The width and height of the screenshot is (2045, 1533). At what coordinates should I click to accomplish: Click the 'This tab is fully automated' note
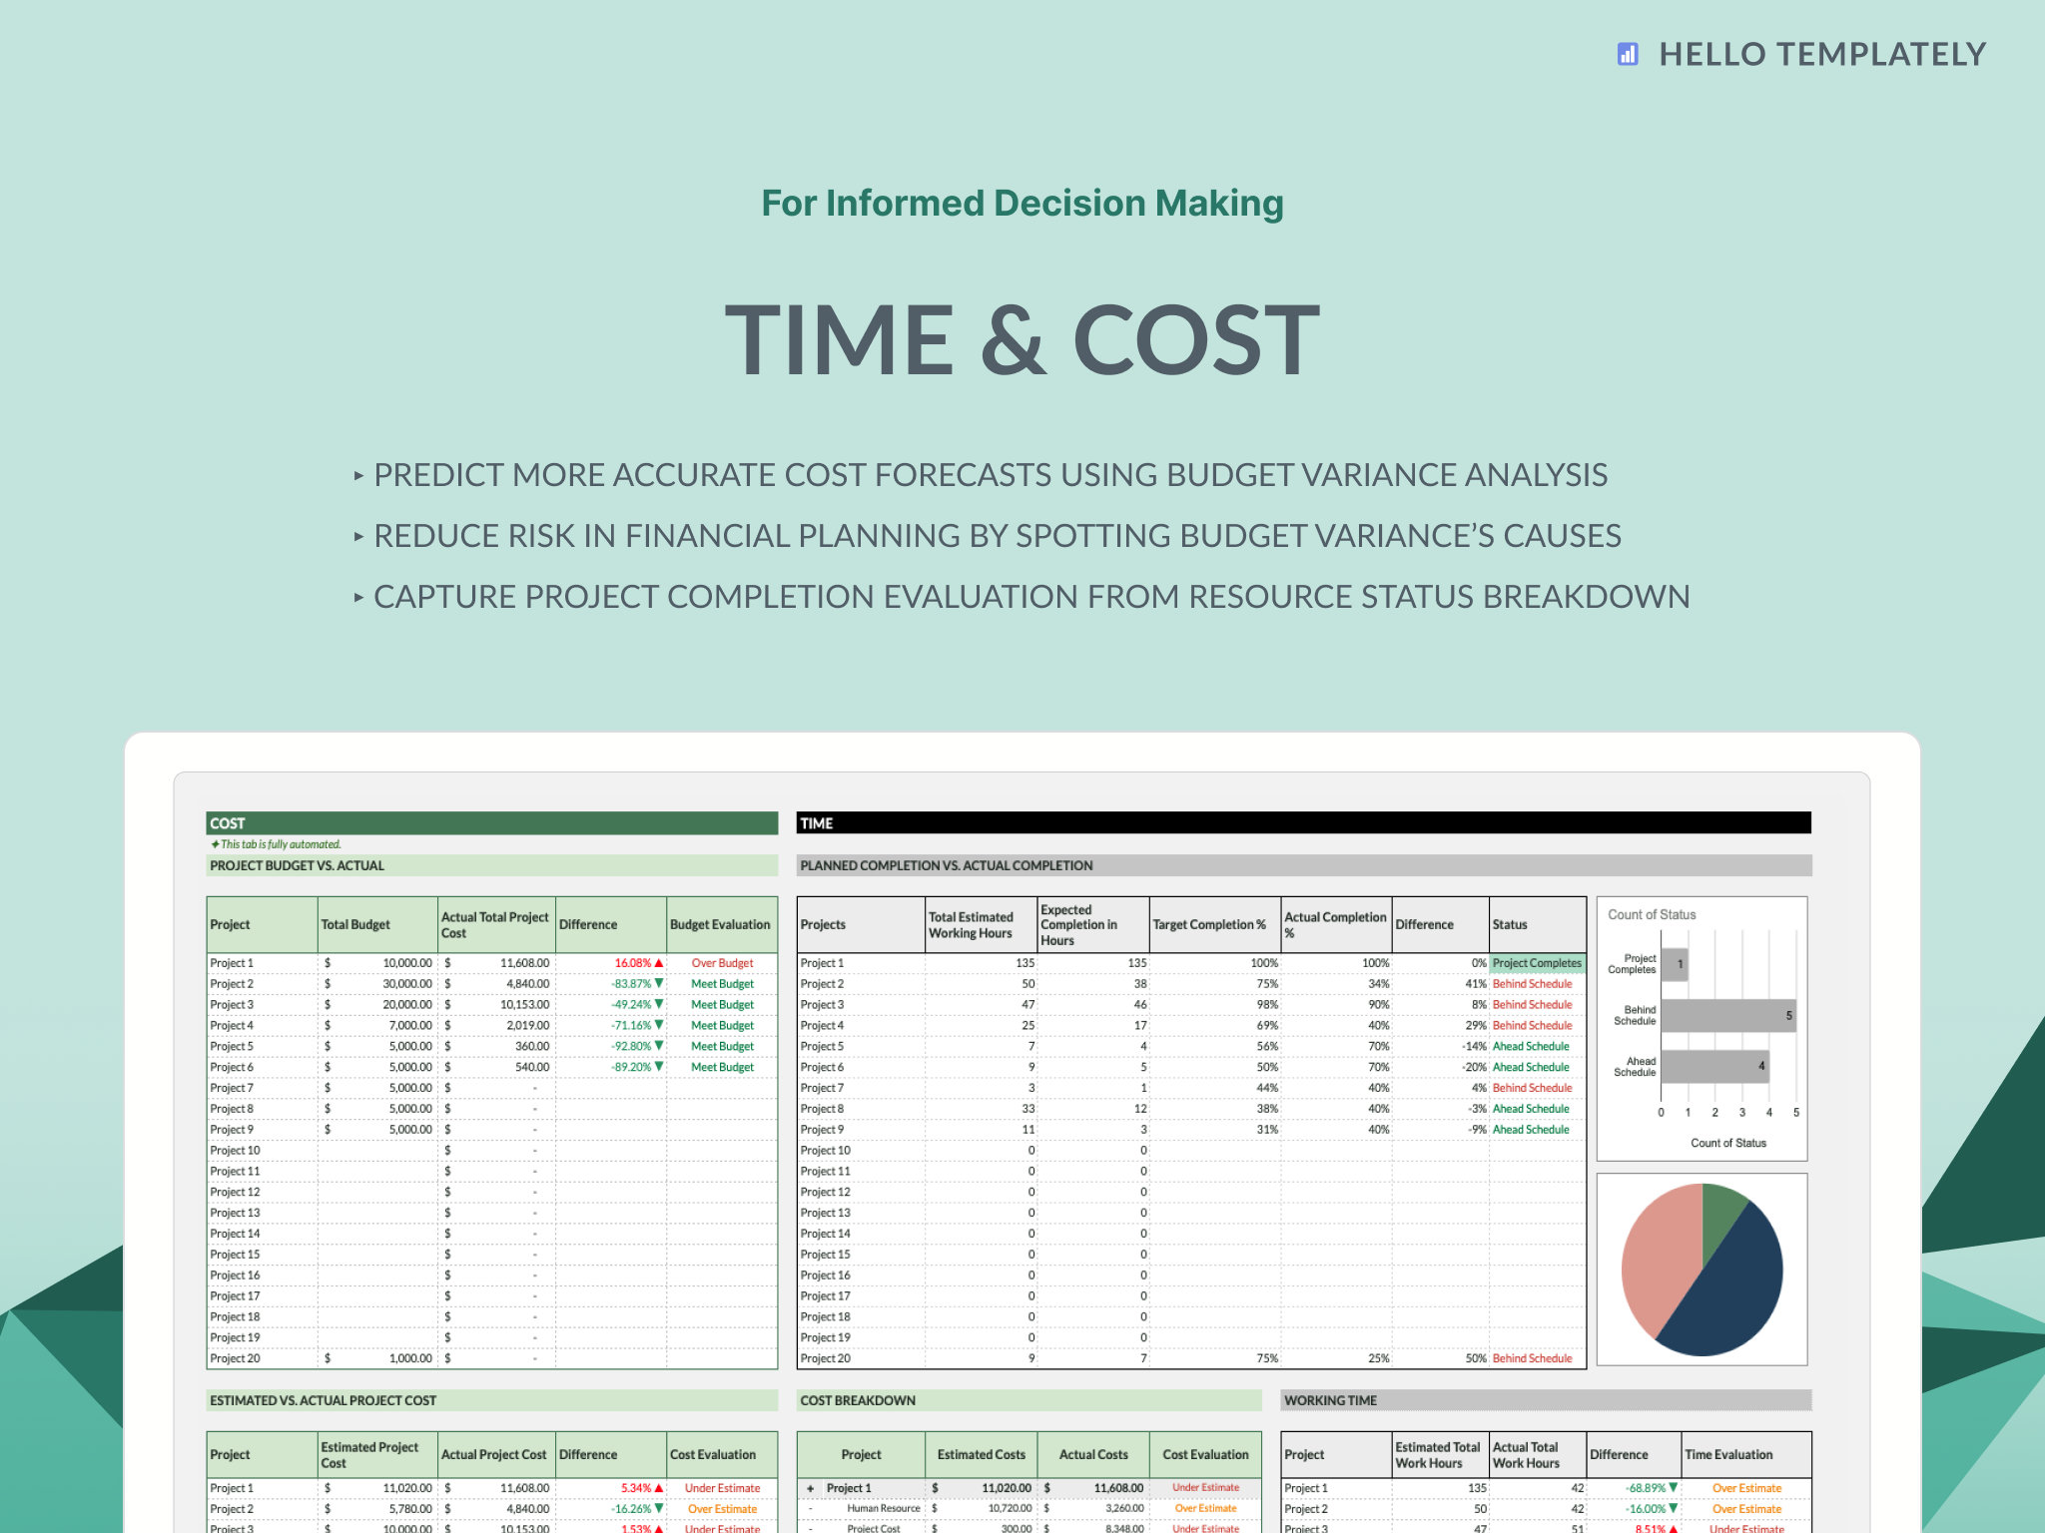277,844
